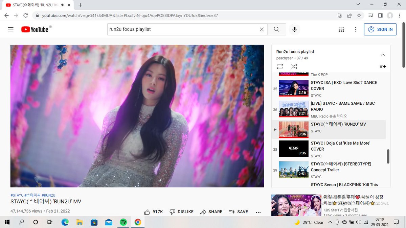This screenshot has height=228, width=406.
Task: Open Chrome's three-dot menu
Action: coord(399,16)
